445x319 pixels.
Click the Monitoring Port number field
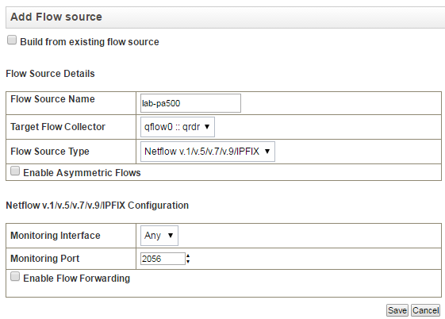(163, 259)
